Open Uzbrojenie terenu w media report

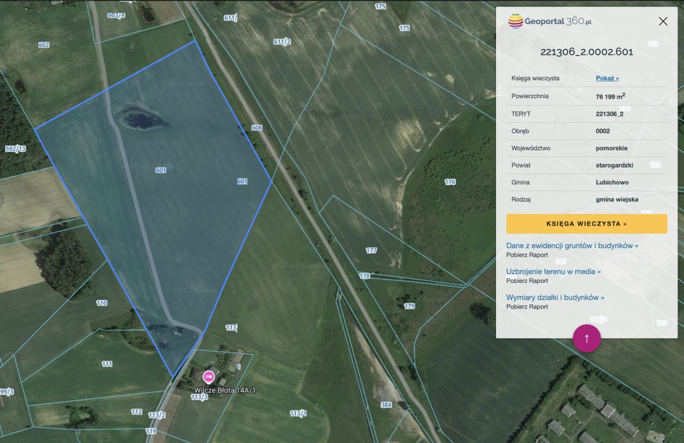[x=553, y=271]
